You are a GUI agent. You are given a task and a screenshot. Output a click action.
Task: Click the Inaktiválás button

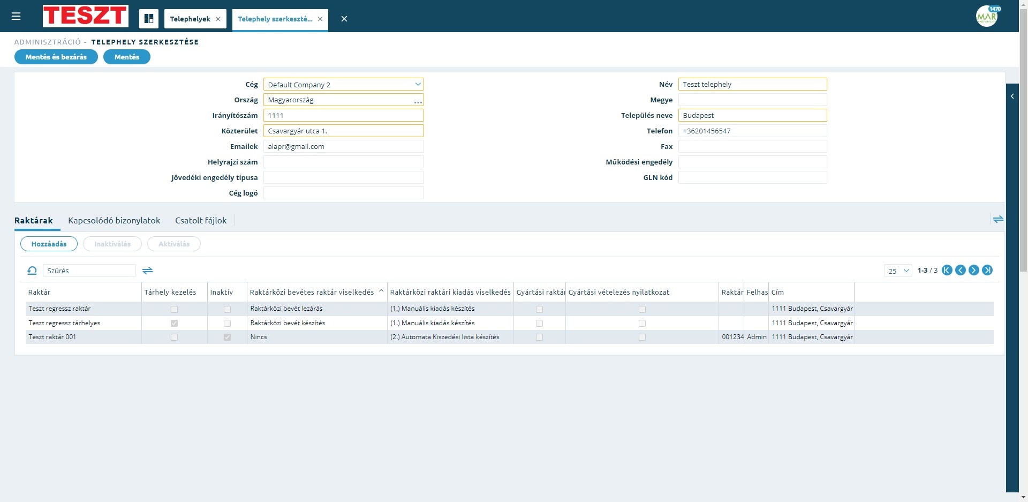[x=112, y=244]
